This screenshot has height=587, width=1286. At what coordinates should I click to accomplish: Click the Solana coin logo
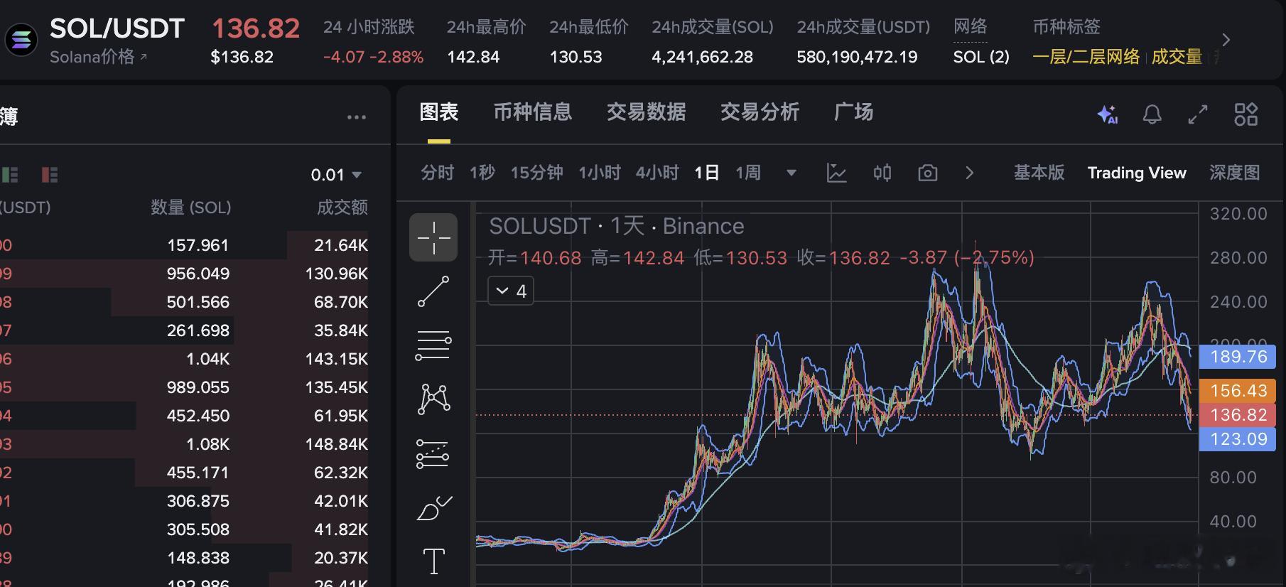click(21, 39)
